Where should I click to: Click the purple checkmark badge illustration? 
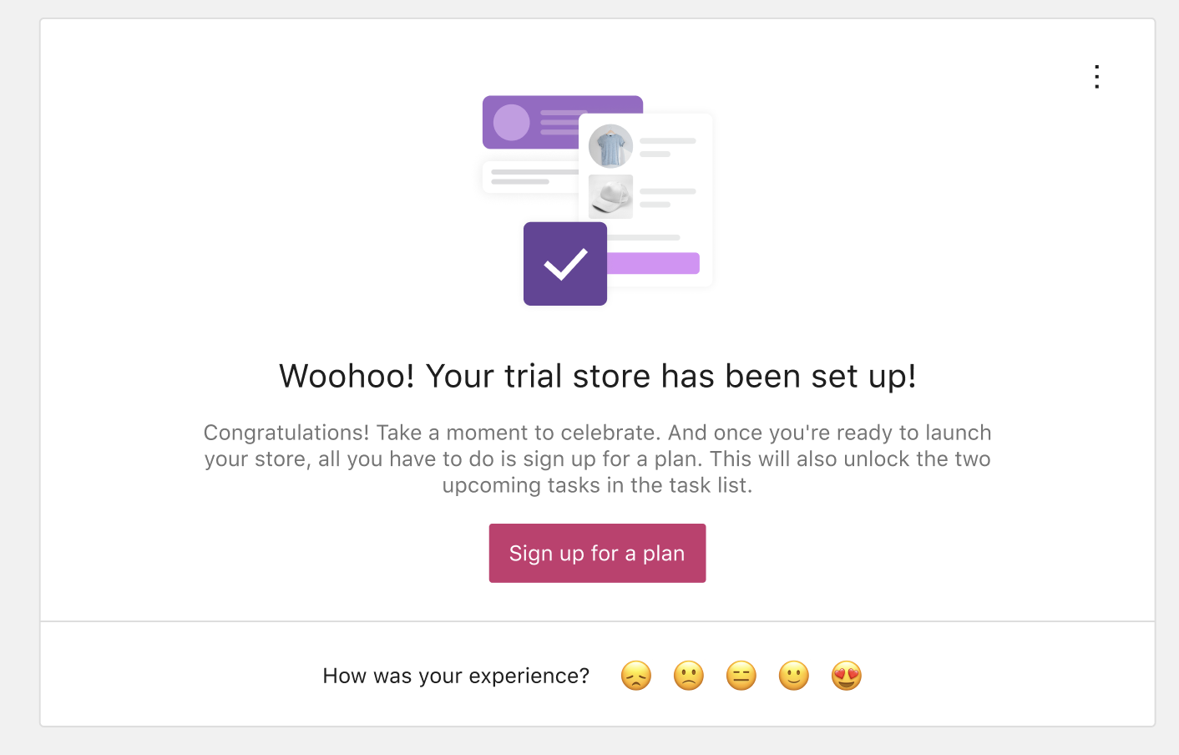tap(565, 263)
